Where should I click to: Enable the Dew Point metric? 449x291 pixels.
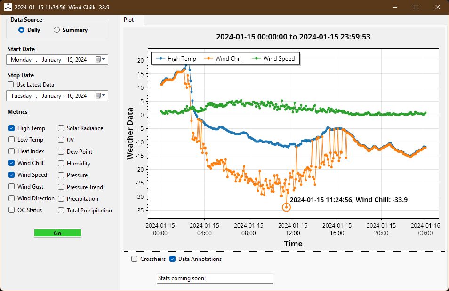pos(60,151)
